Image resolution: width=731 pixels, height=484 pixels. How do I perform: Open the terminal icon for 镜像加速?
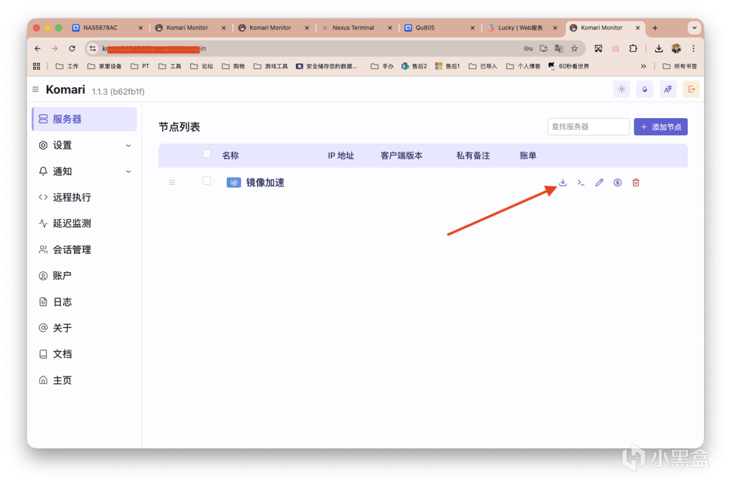(x=581, y=183)
